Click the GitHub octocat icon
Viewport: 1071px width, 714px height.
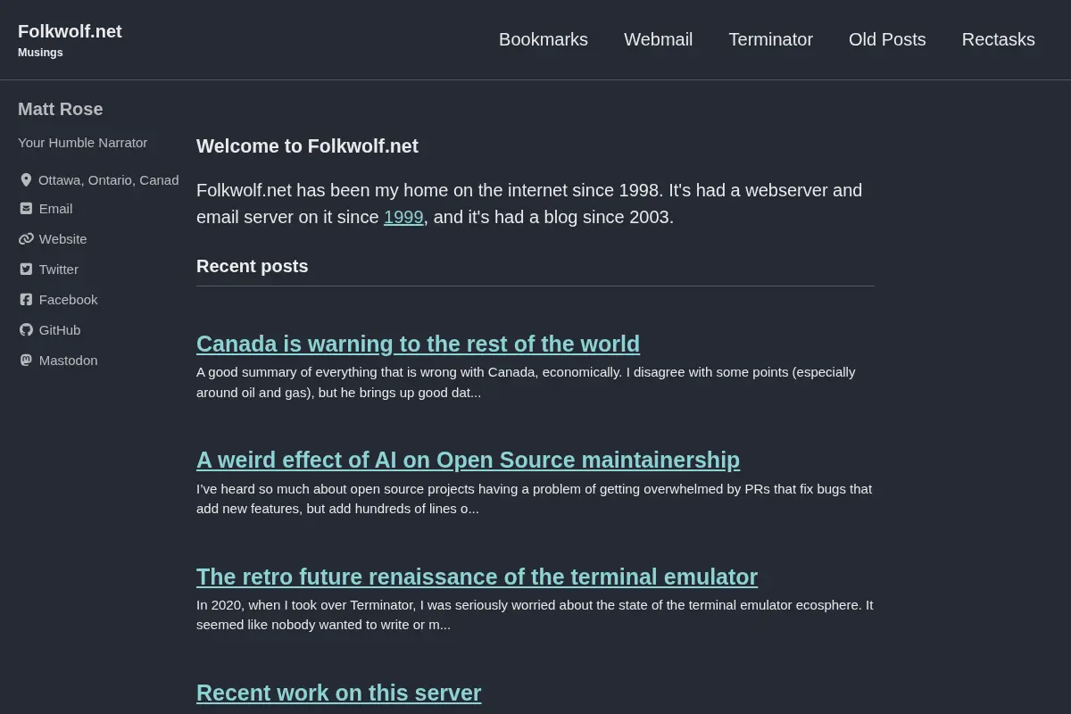(x=26, y=330)
